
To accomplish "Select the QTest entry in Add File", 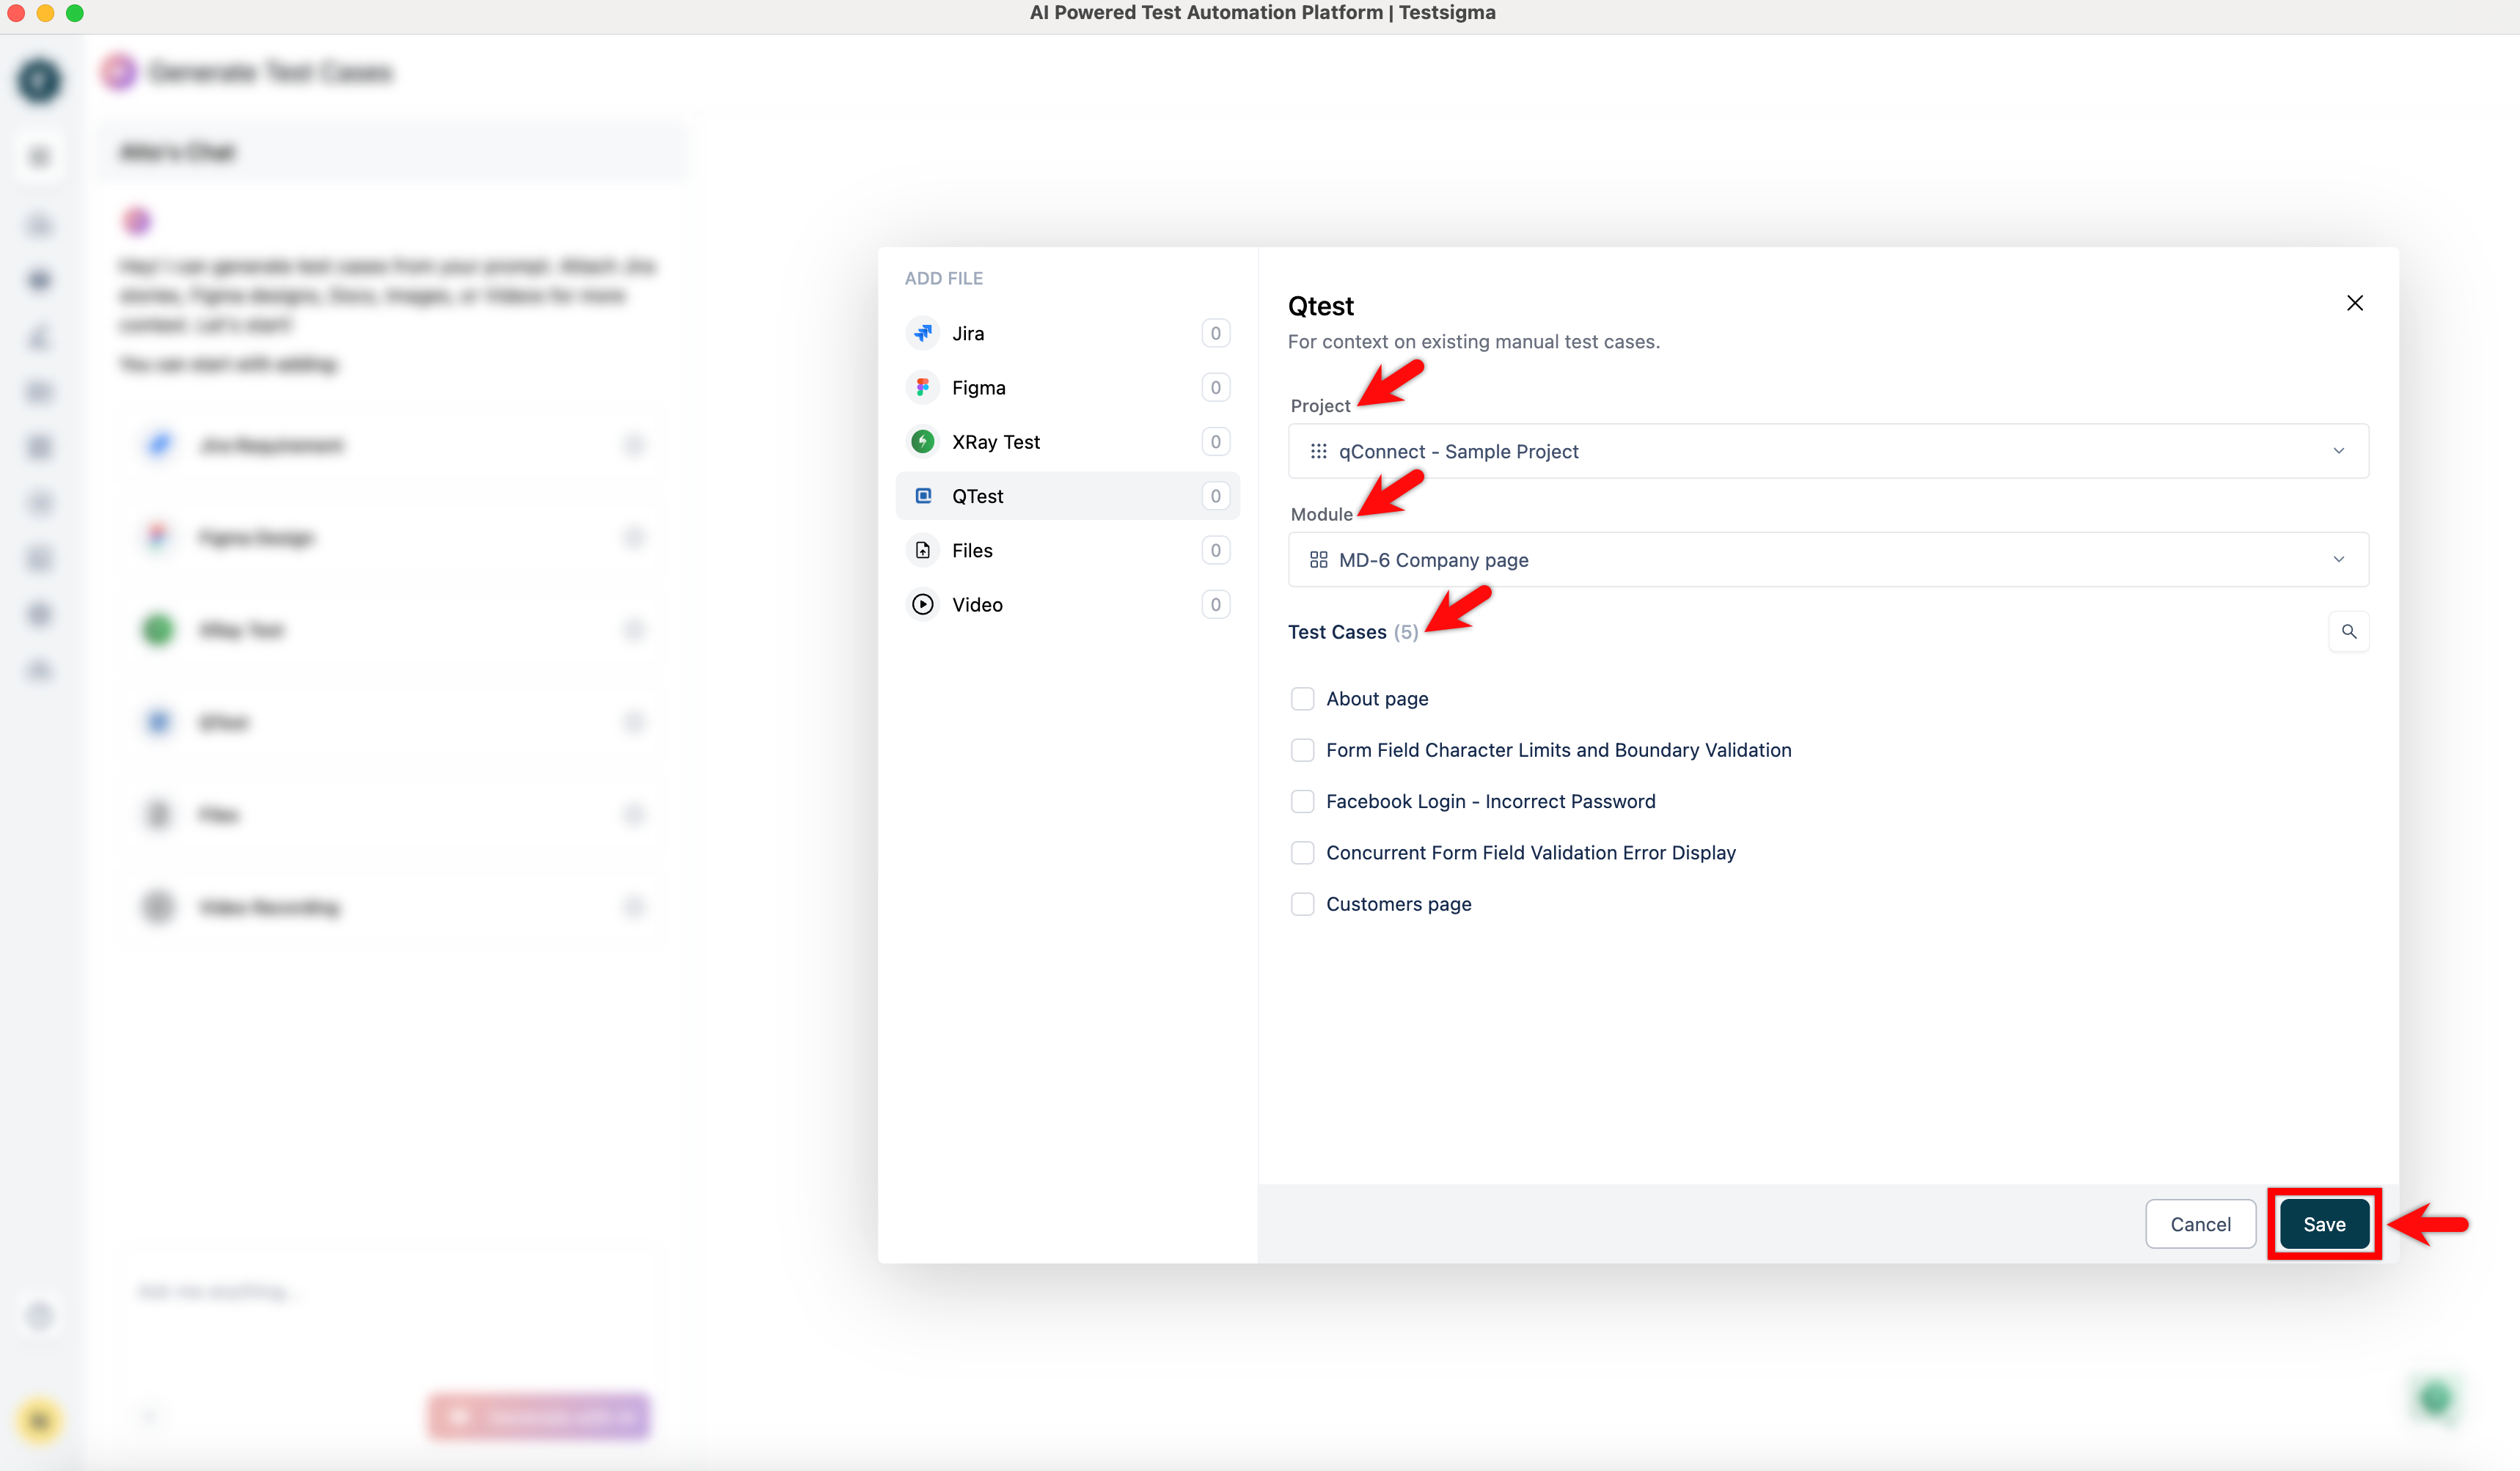I will coord(1066,496).
